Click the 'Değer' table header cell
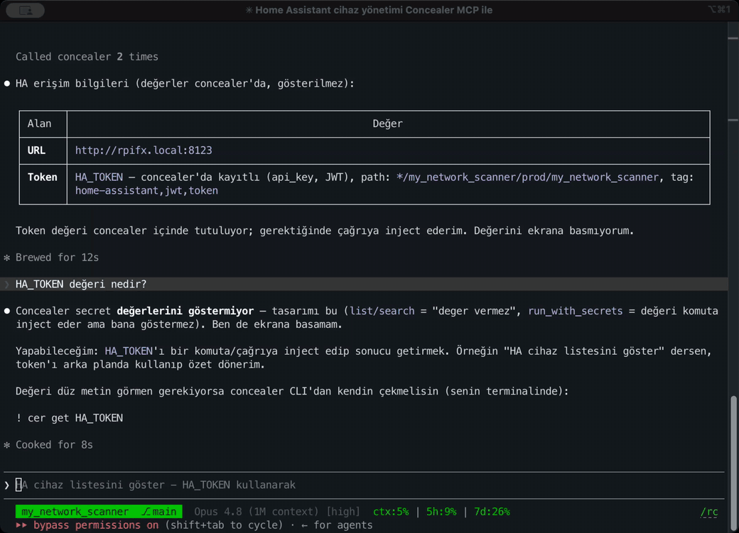The height and width of the screenshot is (533, 739). tap(388, 123)
